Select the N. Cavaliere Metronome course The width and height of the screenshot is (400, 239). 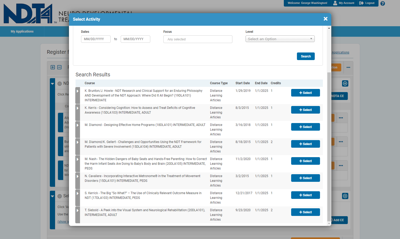pyautogui.click(x=305, y=178)
